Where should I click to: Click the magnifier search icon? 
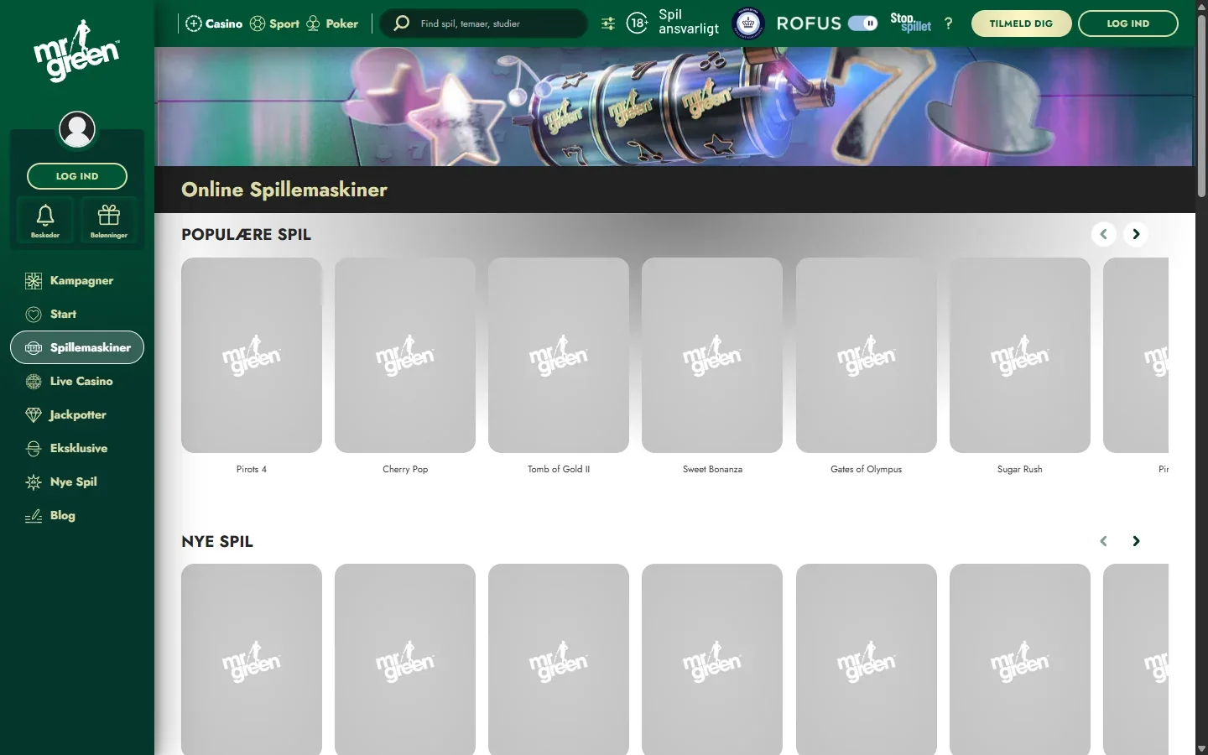[402, 23]
